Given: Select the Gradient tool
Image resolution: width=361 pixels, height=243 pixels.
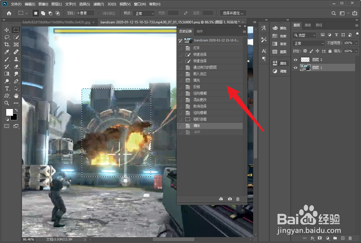Looking at the screenshot, I should click(7, 74).
